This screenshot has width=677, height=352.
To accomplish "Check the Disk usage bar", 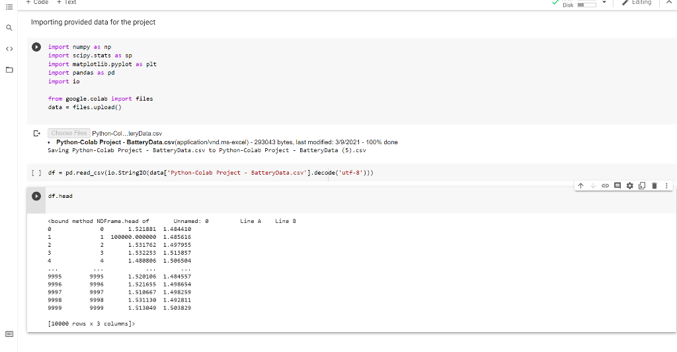I will 587,5.
